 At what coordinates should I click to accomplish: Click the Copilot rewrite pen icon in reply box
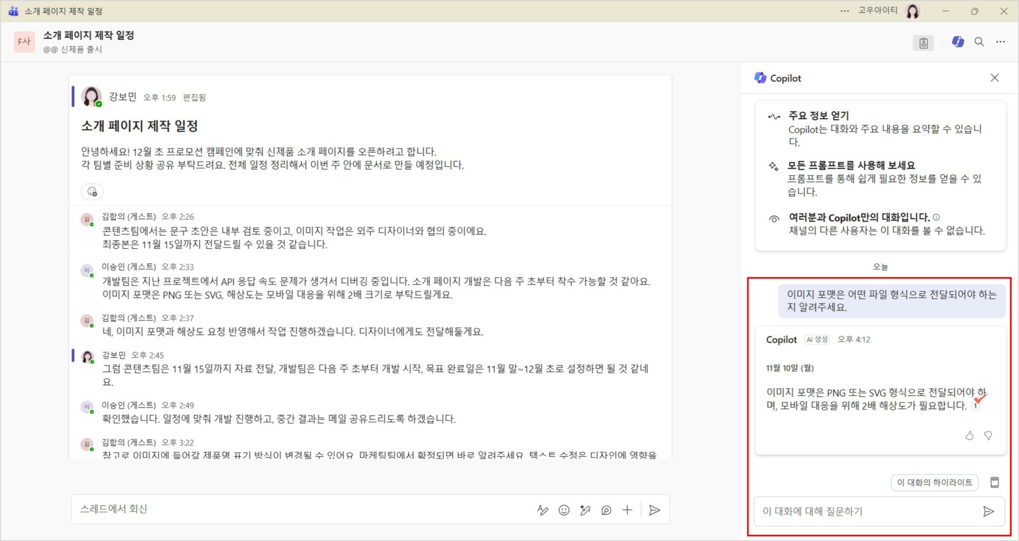point(585,510)
